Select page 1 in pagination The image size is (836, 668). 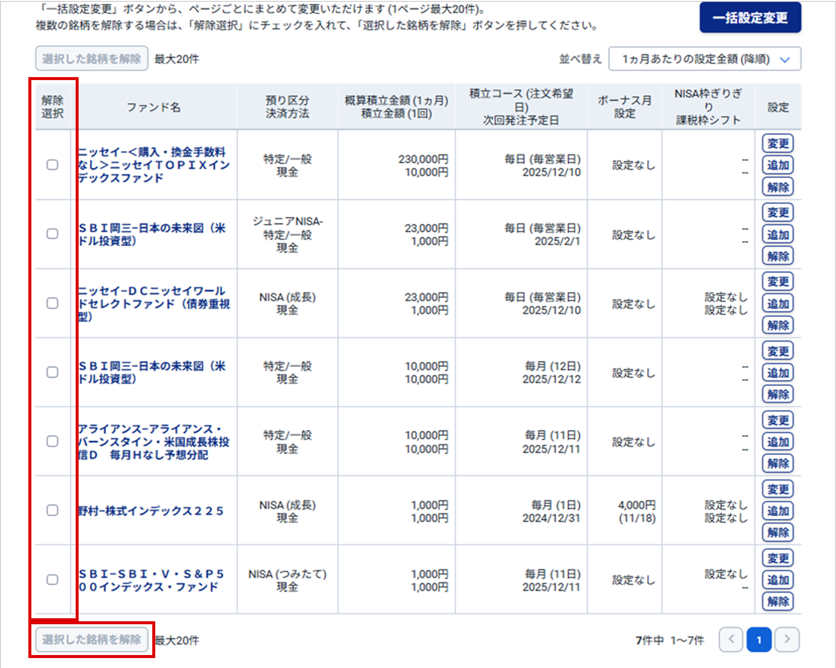759,640
